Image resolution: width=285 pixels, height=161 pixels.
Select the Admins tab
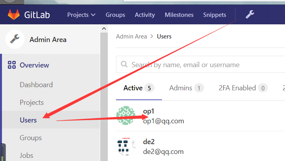click(186, 88)
